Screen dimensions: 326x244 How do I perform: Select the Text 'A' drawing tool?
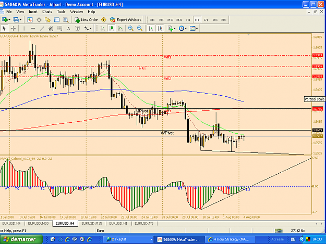coord(69,29)
